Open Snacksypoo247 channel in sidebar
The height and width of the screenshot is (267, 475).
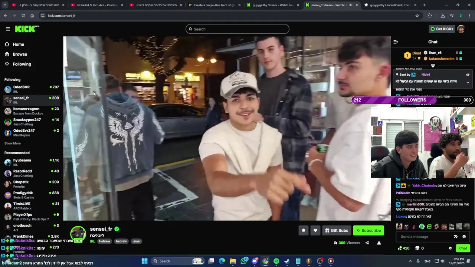31,122
